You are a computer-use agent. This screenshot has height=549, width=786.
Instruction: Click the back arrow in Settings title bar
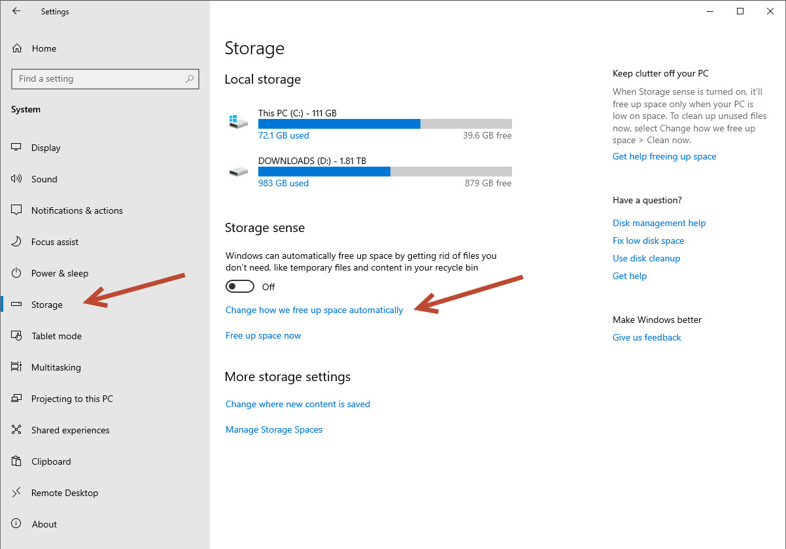click(16, 11)
